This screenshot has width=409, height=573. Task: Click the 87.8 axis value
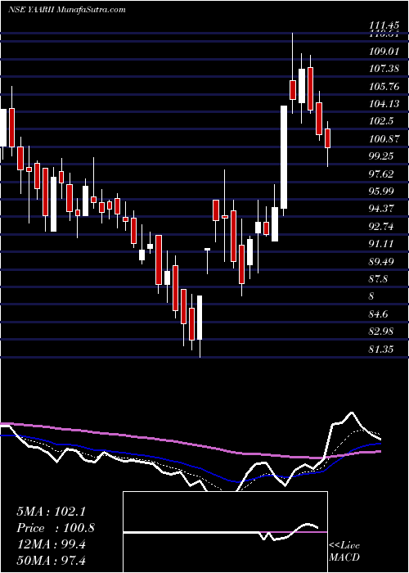[379, 279]
